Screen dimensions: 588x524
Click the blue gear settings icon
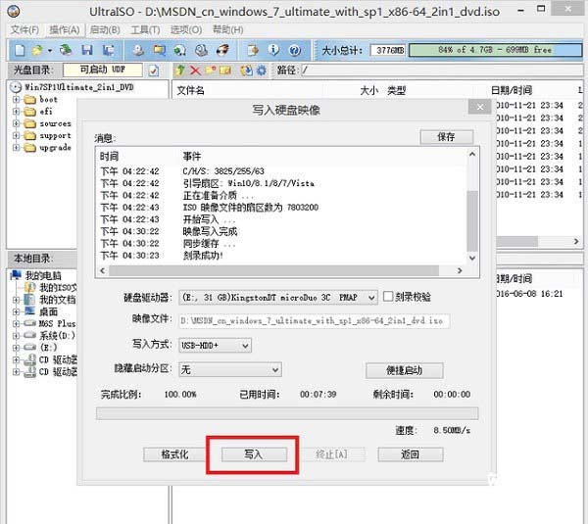coord(261,71)
